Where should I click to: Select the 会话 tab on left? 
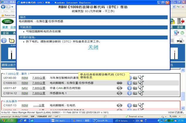point(6,33)
